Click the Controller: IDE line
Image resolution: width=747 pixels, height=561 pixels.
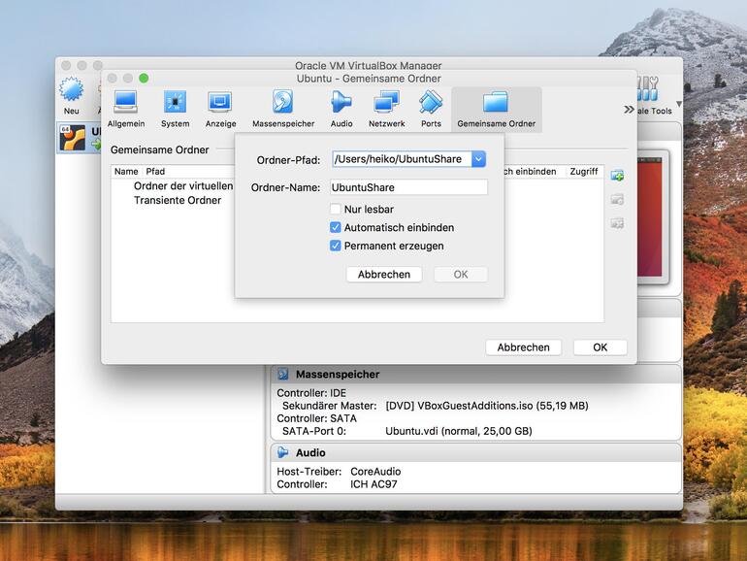(311, 393)
